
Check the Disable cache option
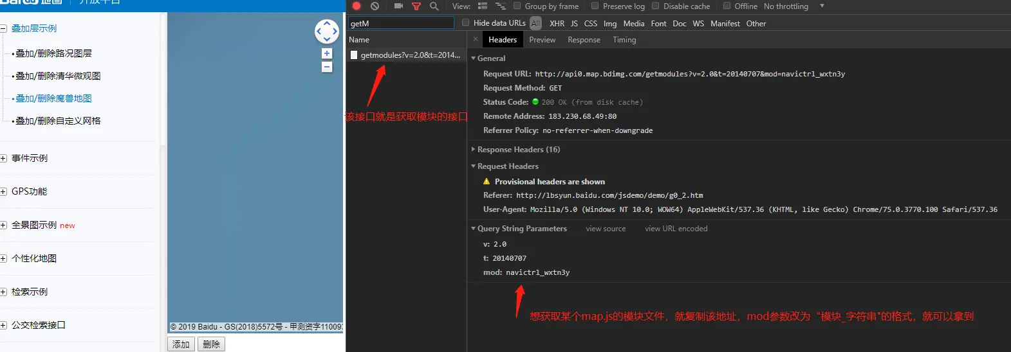pyautogui.click(x=656, y=6)
